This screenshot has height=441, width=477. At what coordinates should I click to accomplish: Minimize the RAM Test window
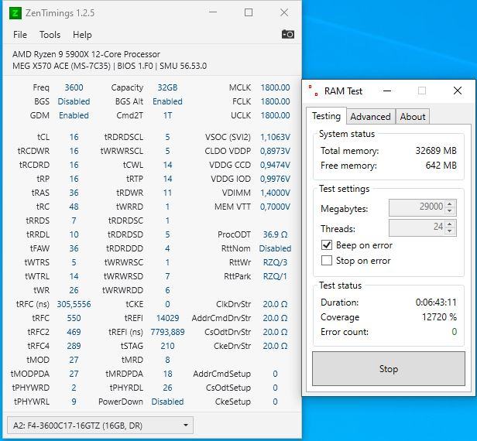(387, 91)
